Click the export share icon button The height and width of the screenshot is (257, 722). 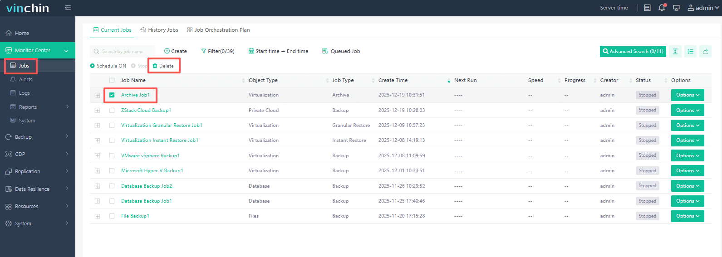[705, 51]
